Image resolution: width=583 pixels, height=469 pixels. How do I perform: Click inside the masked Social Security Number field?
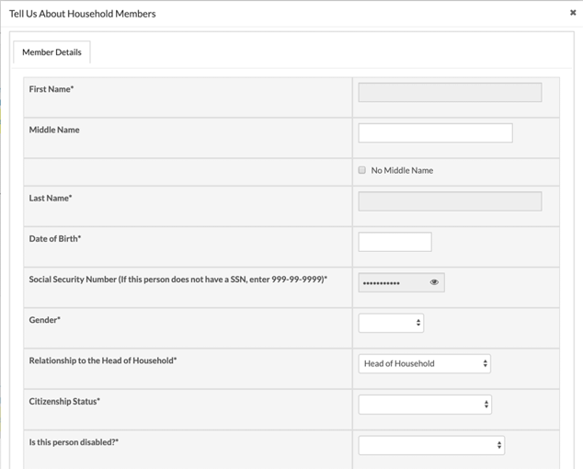click(x=391, y=282)
